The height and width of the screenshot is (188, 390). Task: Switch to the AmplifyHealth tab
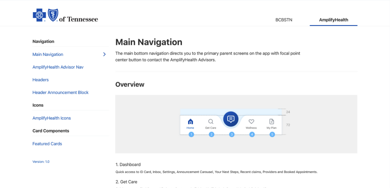(334, 20)
